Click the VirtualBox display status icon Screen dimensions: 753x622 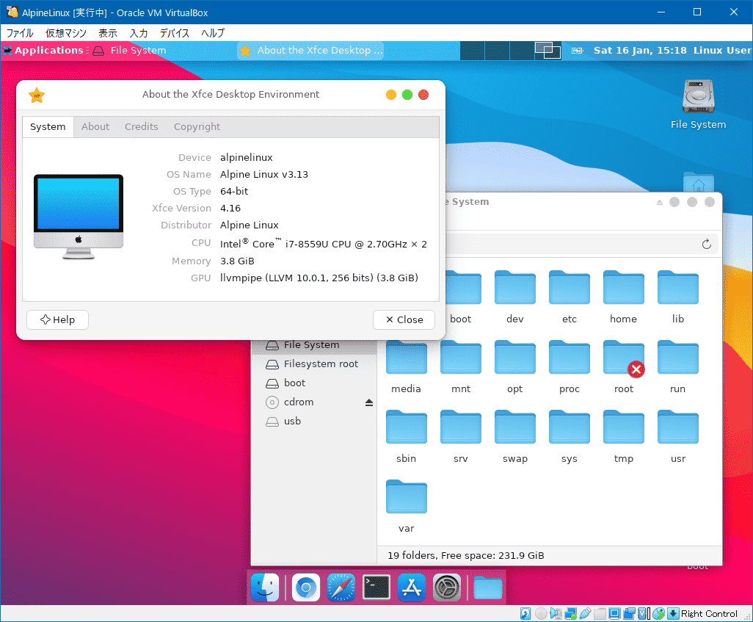pos(614,613)
